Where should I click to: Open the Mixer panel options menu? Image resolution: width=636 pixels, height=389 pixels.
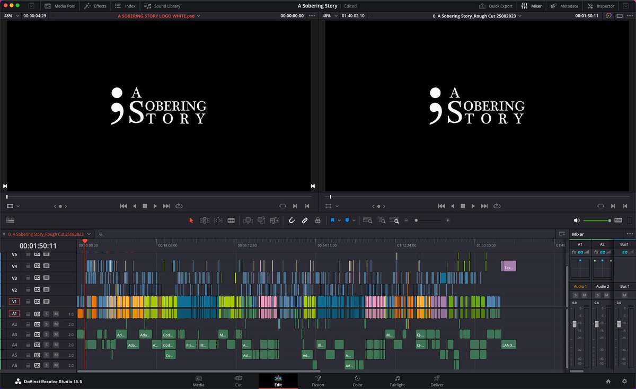coord(630,234)
